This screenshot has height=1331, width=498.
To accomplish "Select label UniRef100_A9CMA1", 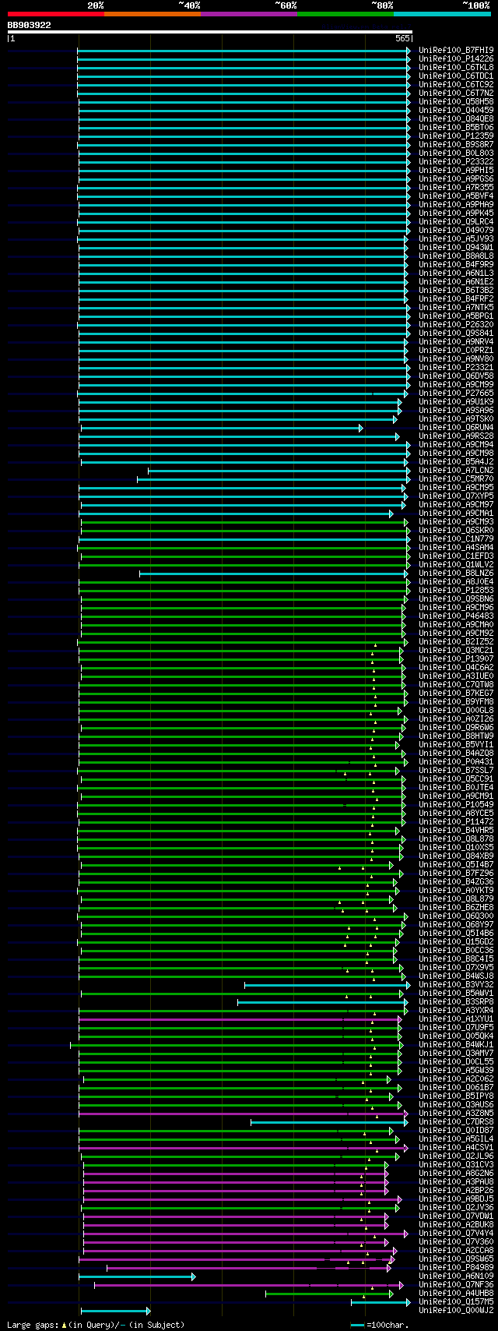I will pyautogui.click(x=456, y=513).
